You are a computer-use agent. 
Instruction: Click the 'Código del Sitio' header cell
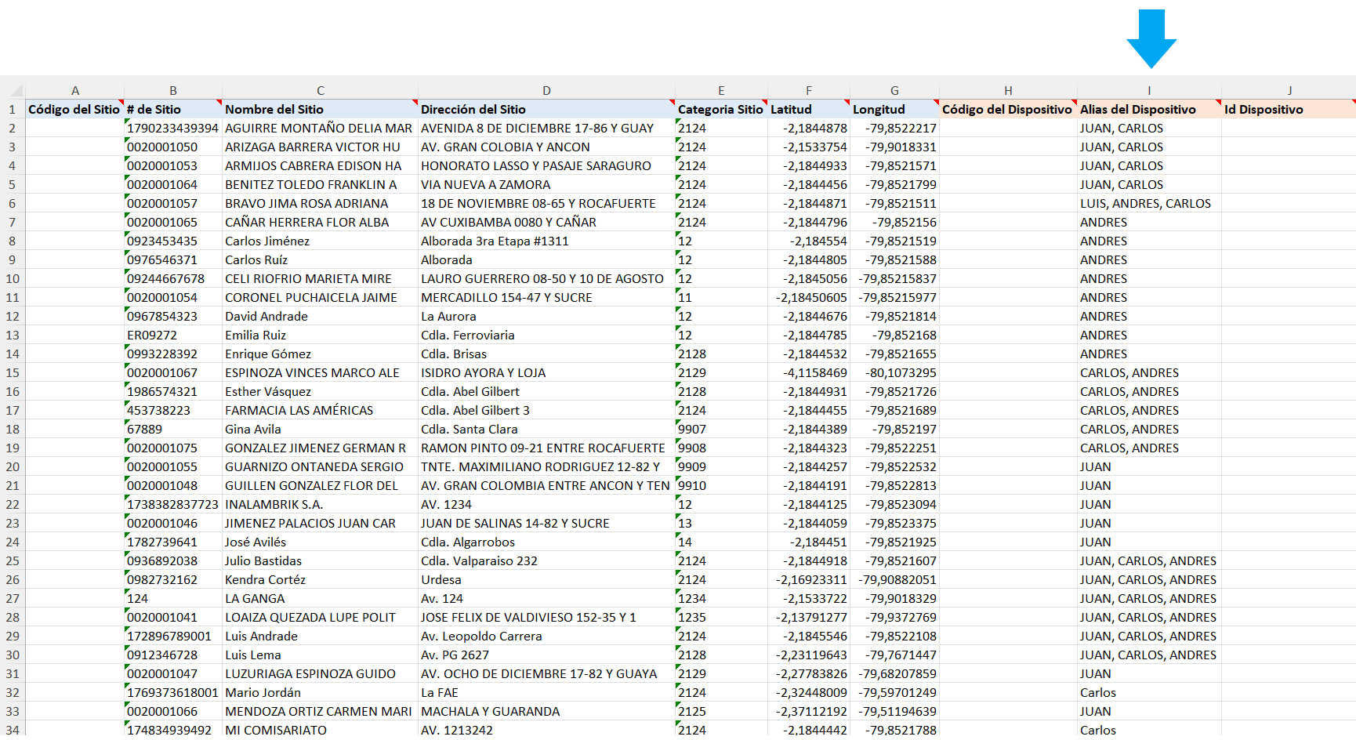[75, 109]
